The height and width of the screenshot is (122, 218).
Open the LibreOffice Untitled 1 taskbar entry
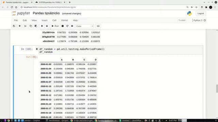point(131,121)
